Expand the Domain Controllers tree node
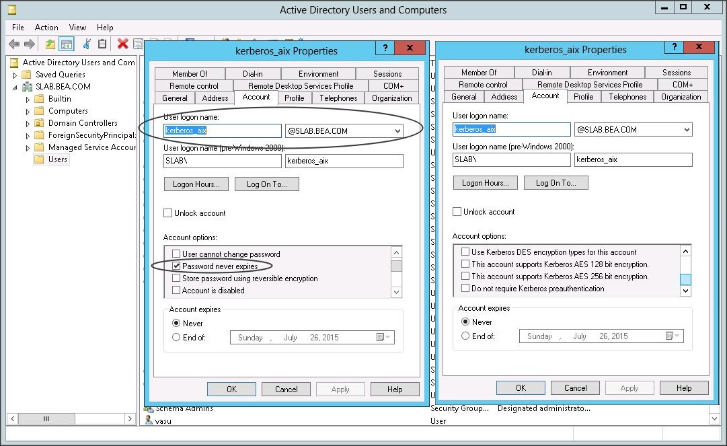 click(28, 123)
